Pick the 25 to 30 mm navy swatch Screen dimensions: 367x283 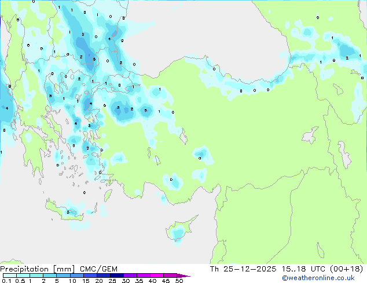[116, 275]
